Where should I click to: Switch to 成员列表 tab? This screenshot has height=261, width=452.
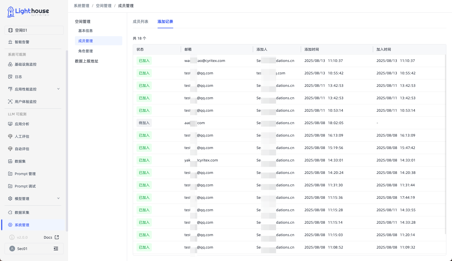click(140, 21)
